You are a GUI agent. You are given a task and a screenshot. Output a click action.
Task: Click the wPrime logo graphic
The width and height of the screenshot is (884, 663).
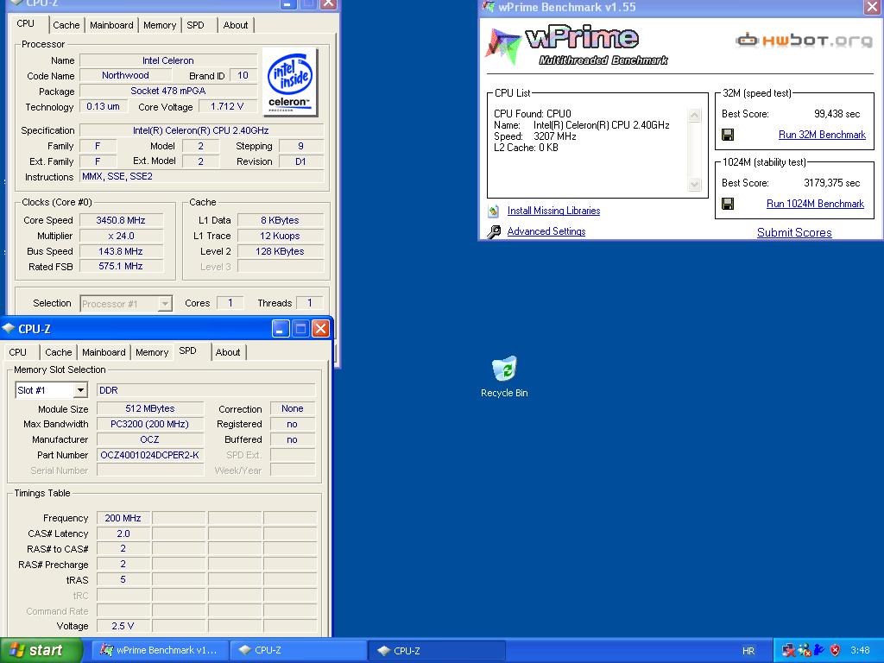[x=577, y=47]
